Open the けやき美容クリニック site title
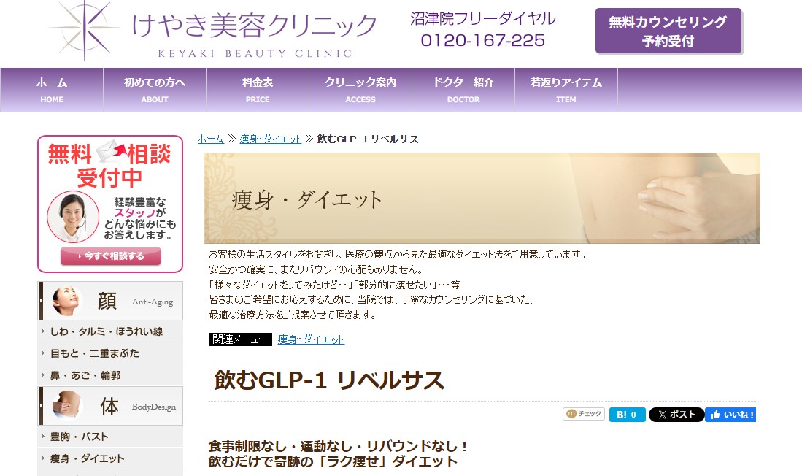Viewport: 802px width, 476px height. click(x=254, y=26)
